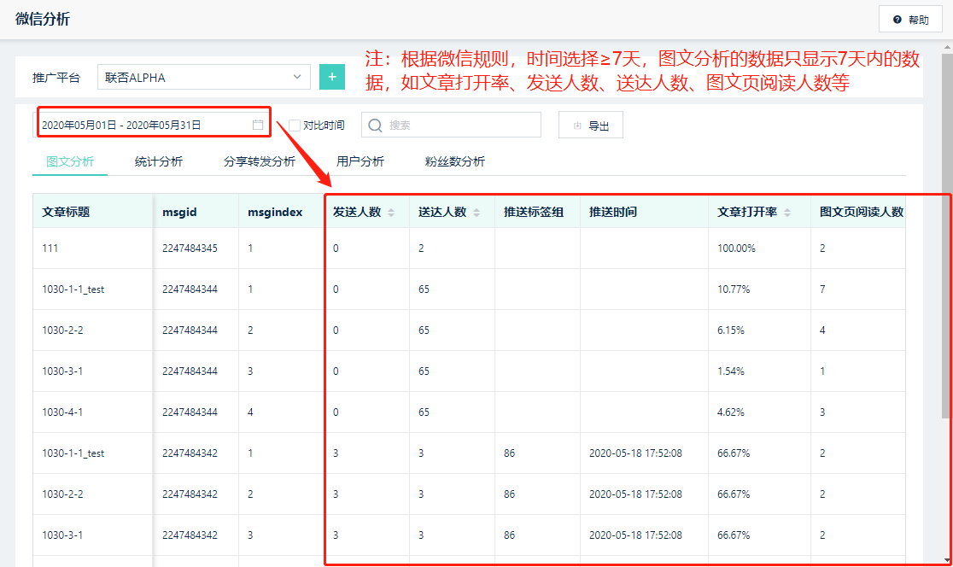Sort table by 送达人数 column
This screenshot has height=567, width=953.
pyautogui.click(x=476, y=212)
